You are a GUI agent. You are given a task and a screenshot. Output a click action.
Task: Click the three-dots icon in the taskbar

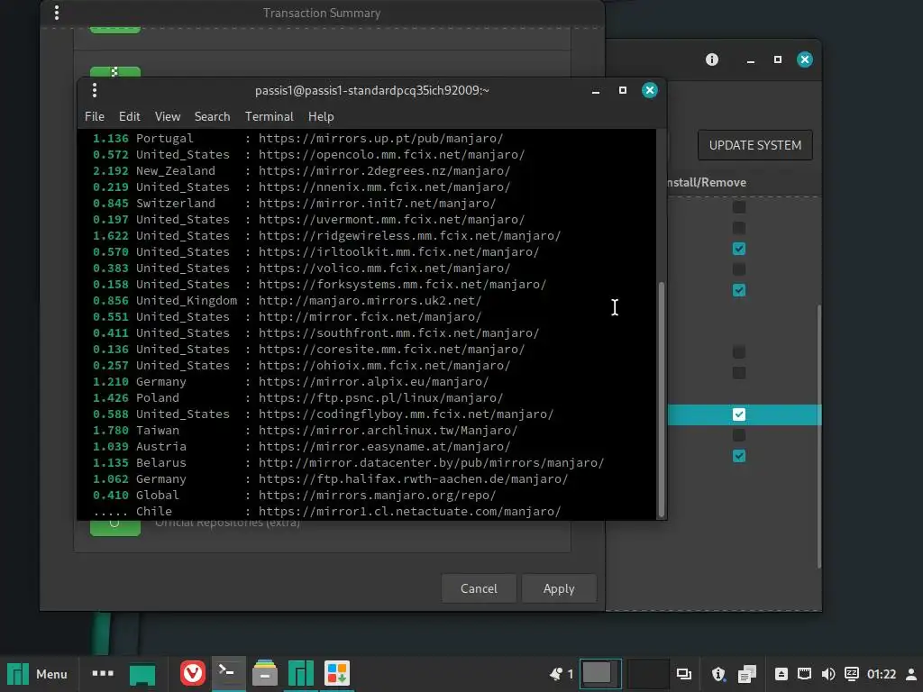click(103, 673)
